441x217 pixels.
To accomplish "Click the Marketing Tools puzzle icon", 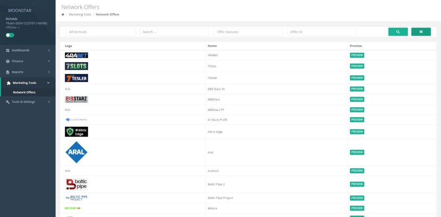I will click(9, 83).
